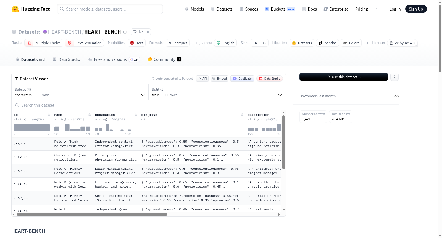This screenshot has height=238, width=442.
Task: Click the Datasets breadcrumb label
Action: tap(29, 32)
